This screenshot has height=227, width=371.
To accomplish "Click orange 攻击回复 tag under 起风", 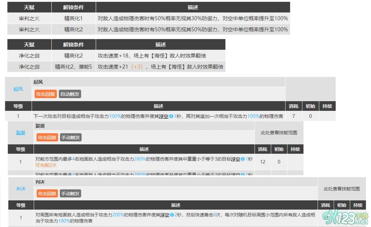I will 45,94.
